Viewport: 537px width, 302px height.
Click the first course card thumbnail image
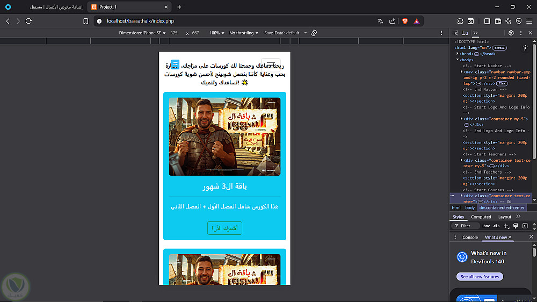(x=224, y=136)
